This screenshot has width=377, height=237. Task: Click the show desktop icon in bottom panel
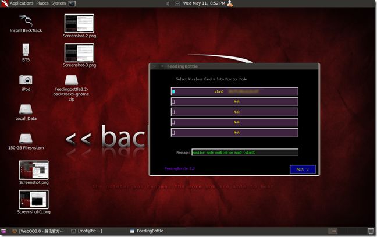[x=3, y=231]
